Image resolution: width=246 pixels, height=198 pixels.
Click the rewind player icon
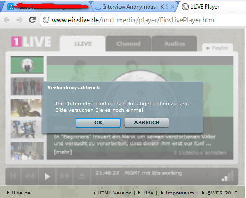pyautogui.click(x=30, y=176)
